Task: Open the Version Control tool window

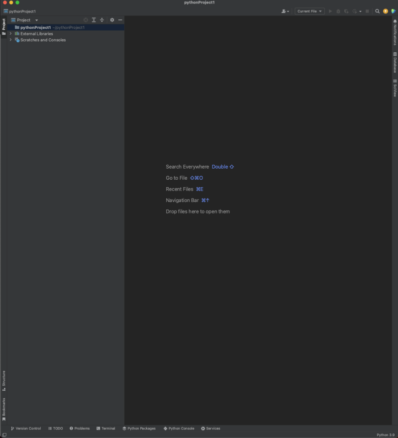Action: pos(26,429)
